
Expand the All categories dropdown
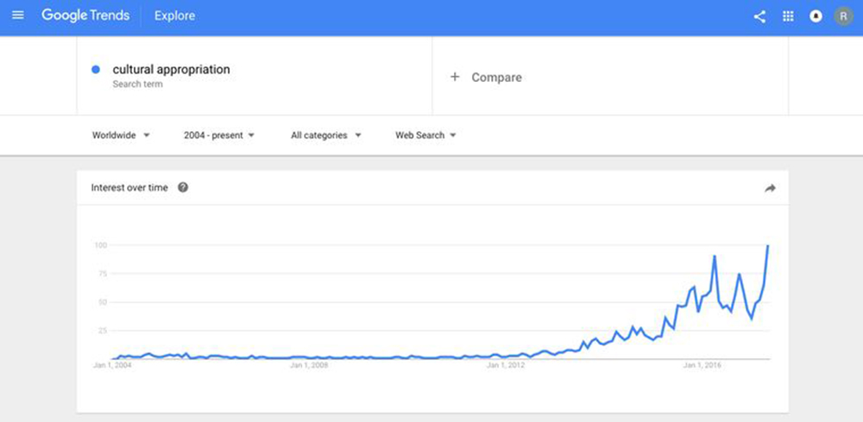coord(325,135)
